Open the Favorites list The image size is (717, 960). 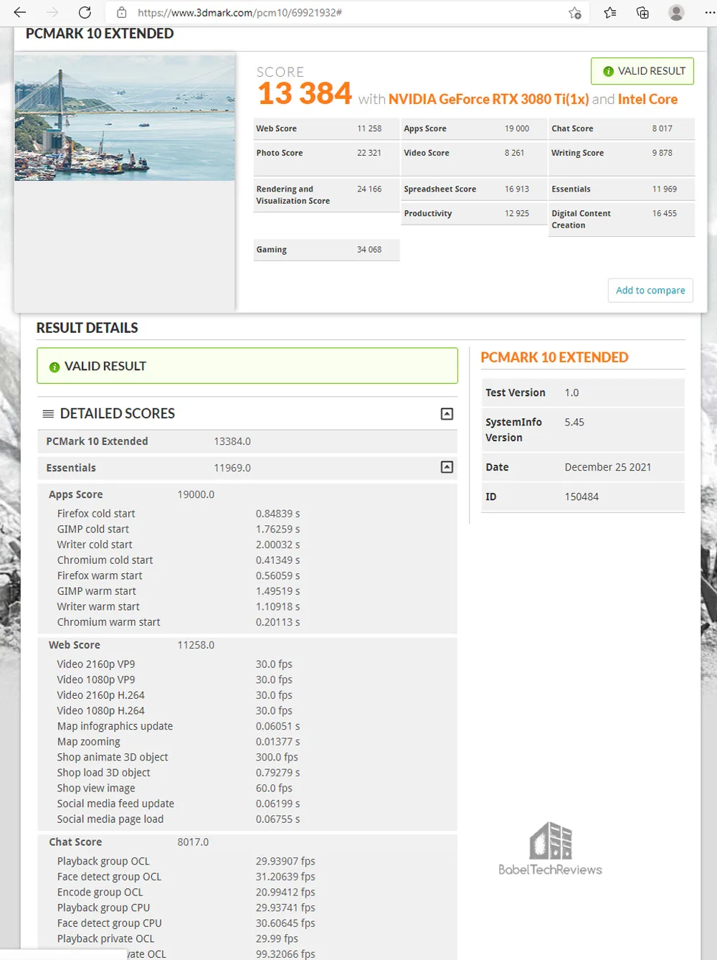click(x=610, y=12)
